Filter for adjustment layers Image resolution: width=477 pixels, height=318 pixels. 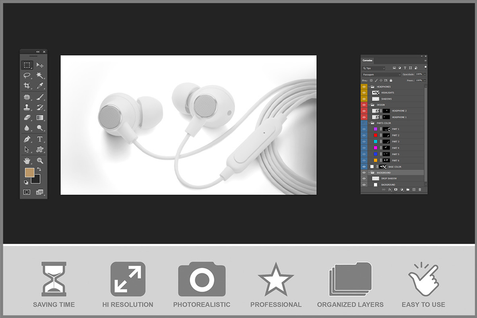(399, 68)
